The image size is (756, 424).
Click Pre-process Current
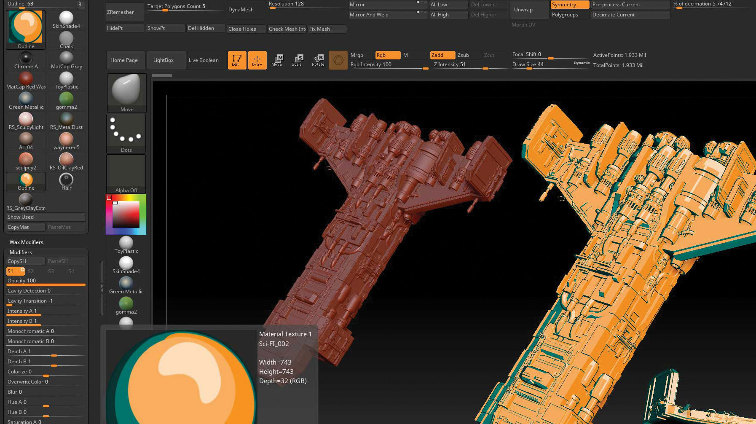(x=630, y=5)
